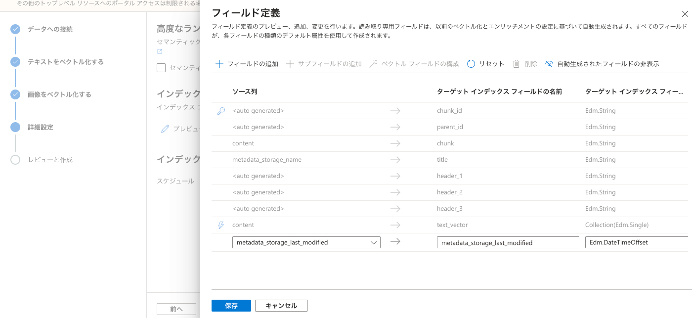This screenshot has height=318, width=692.
Task: Click the pencil icon next to プレビュー
Action: tap(165, 129)
